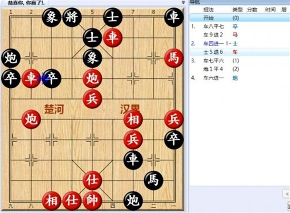Select move 士5退6 in list
290x213 pixels.
pyautogui.click(x=213, y=52)
